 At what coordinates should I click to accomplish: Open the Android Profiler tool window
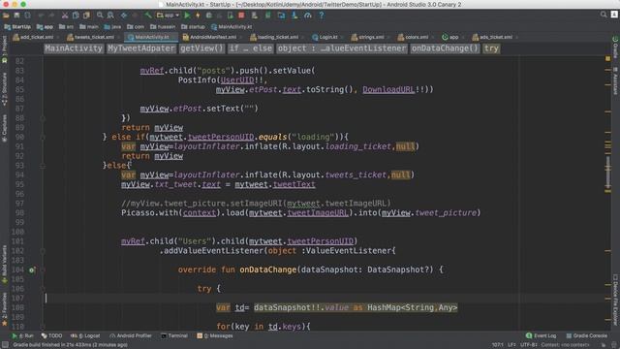click(131, 335)
